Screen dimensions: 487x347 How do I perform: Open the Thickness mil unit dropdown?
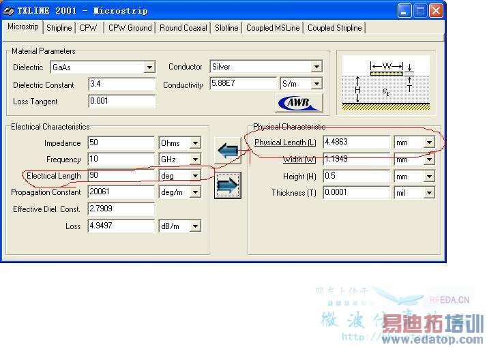(429, 193)
